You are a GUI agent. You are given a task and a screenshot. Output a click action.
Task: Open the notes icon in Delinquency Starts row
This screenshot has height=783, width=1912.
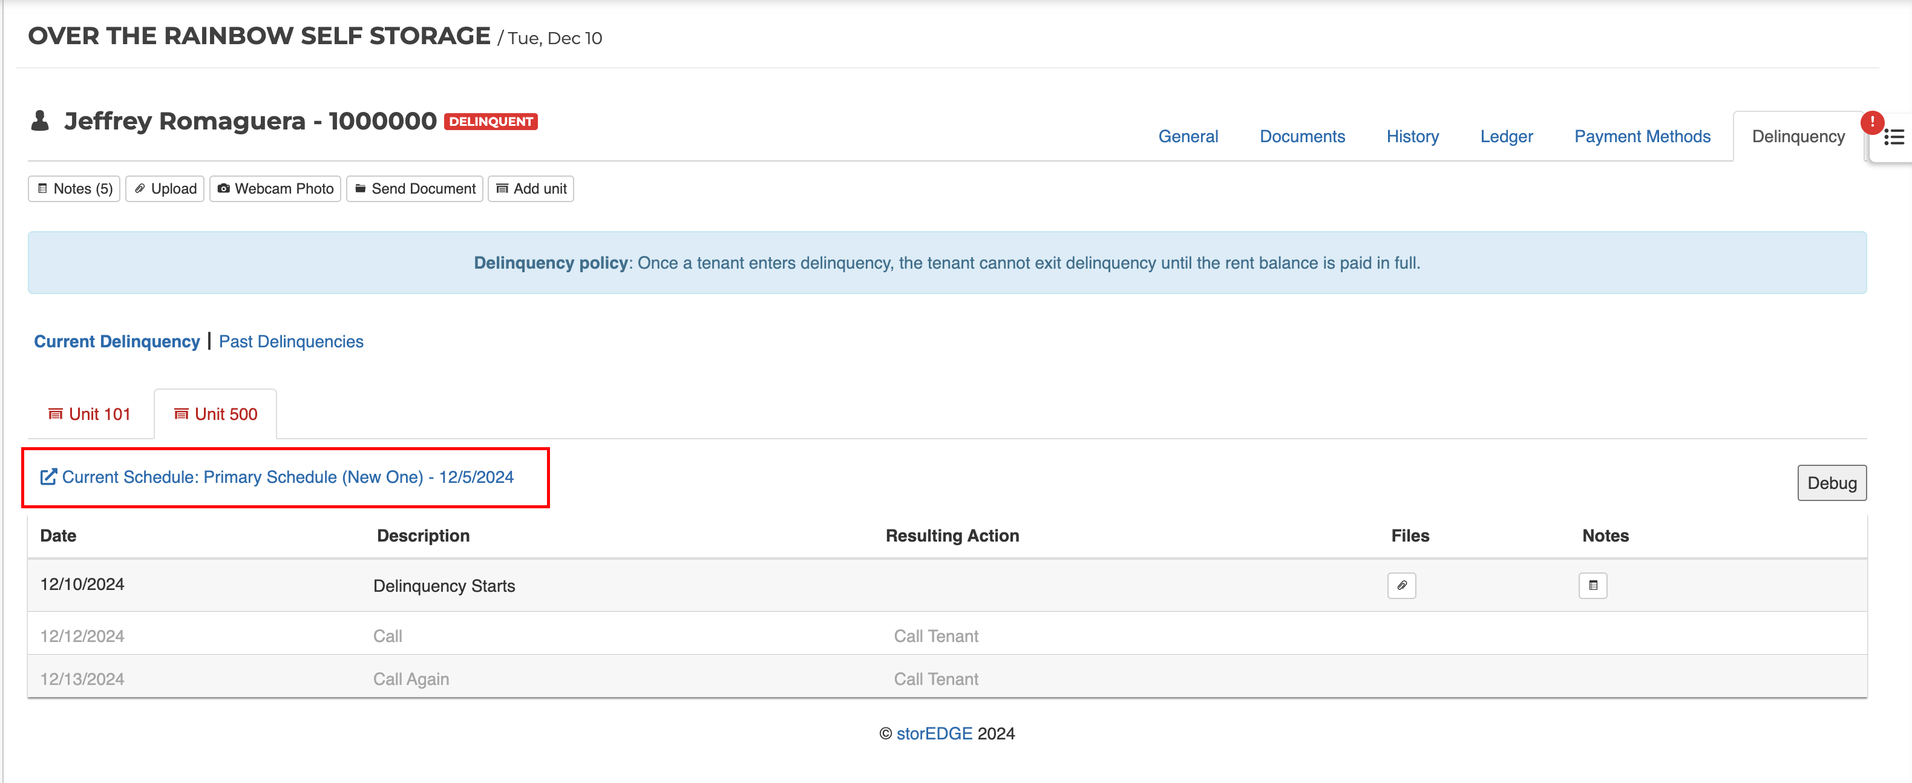pyautogui.click(x=1592, y=586)
